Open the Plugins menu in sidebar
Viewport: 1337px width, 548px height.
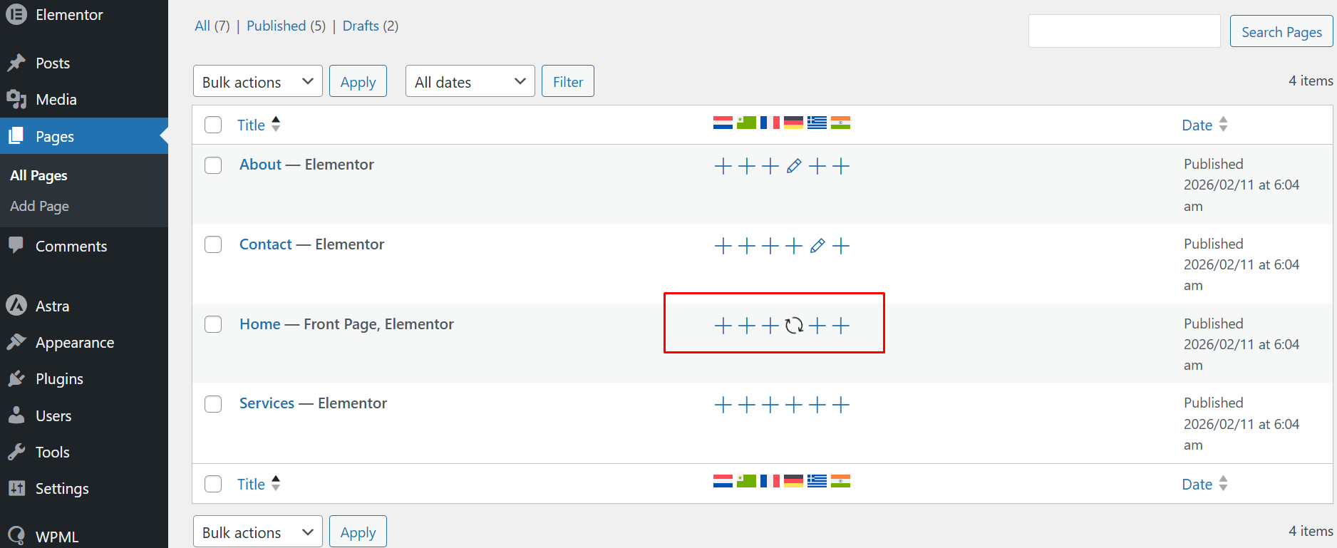pyautogui.click(x=59, y=379)
